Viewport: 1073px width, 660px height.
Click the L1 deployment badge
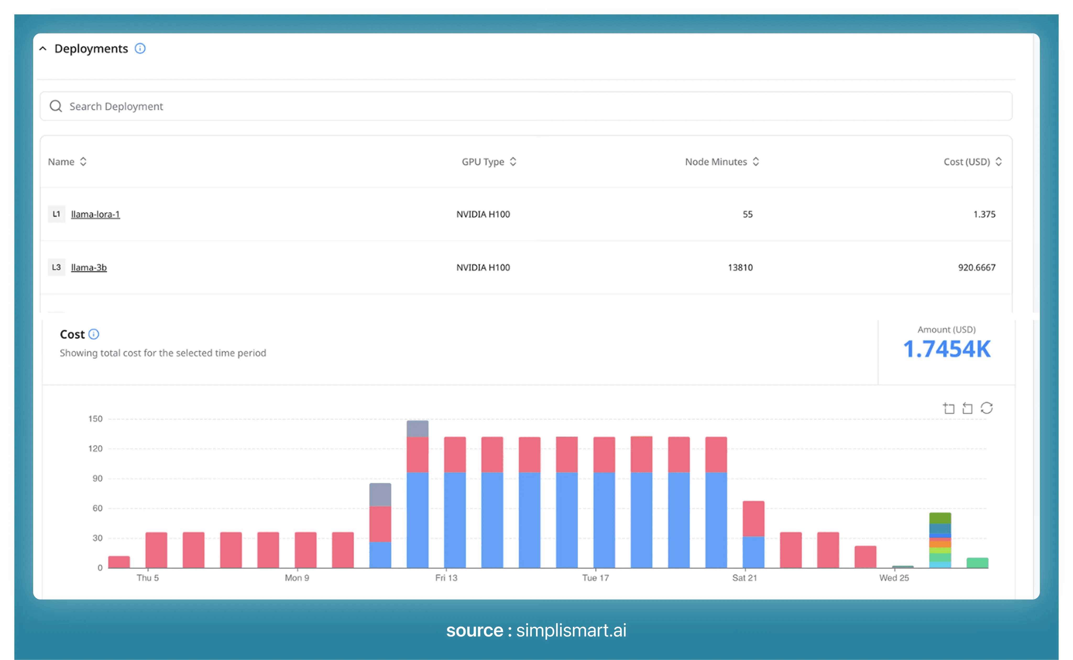tap(56, 214)
